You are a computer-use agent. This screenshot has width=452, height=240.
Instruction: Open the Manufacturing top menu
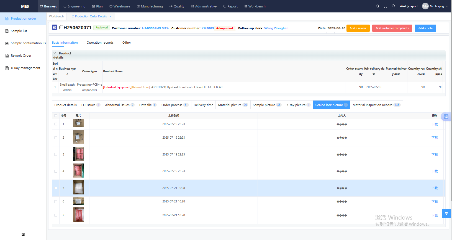pos(150,6)
